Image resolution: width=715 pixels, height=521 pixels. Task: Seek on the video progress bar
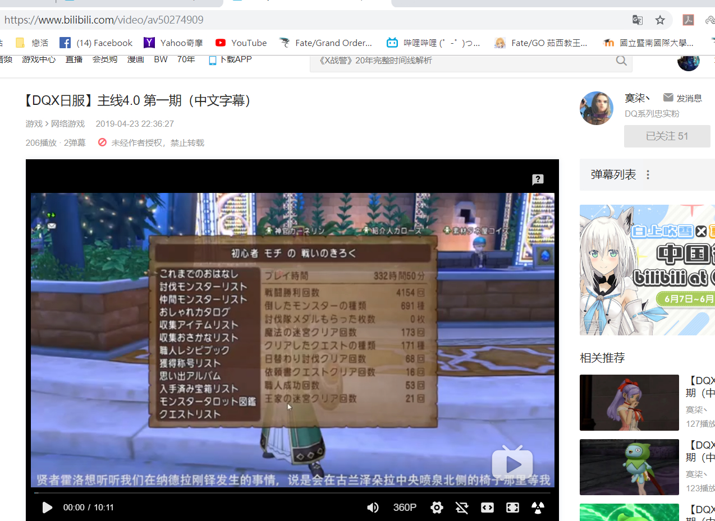292,493
